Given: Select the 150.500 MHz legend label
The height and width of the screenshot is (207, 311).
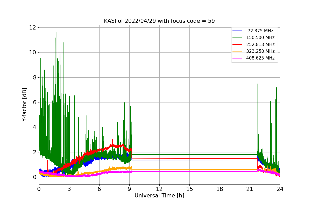Looking at the screenshot, I should 260,38.
